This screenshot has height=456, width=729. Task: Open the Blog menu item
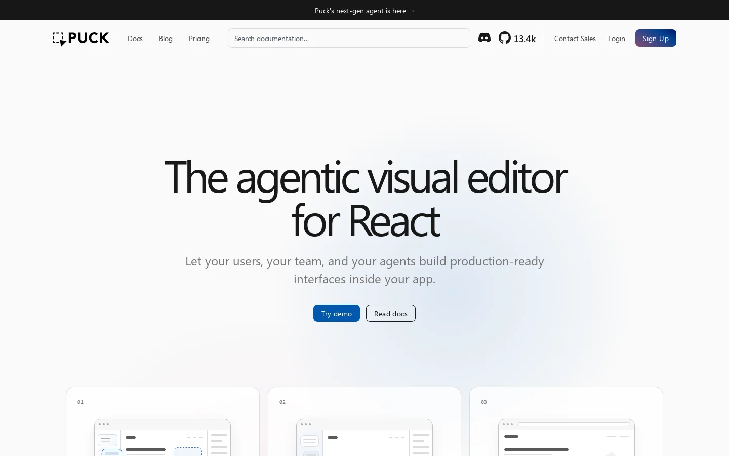click(x=166, y=39)
